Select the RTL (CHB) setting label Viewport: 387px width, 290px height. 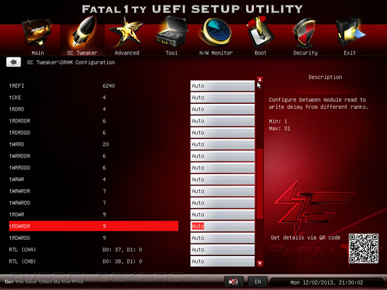click(x=22, y=262)
